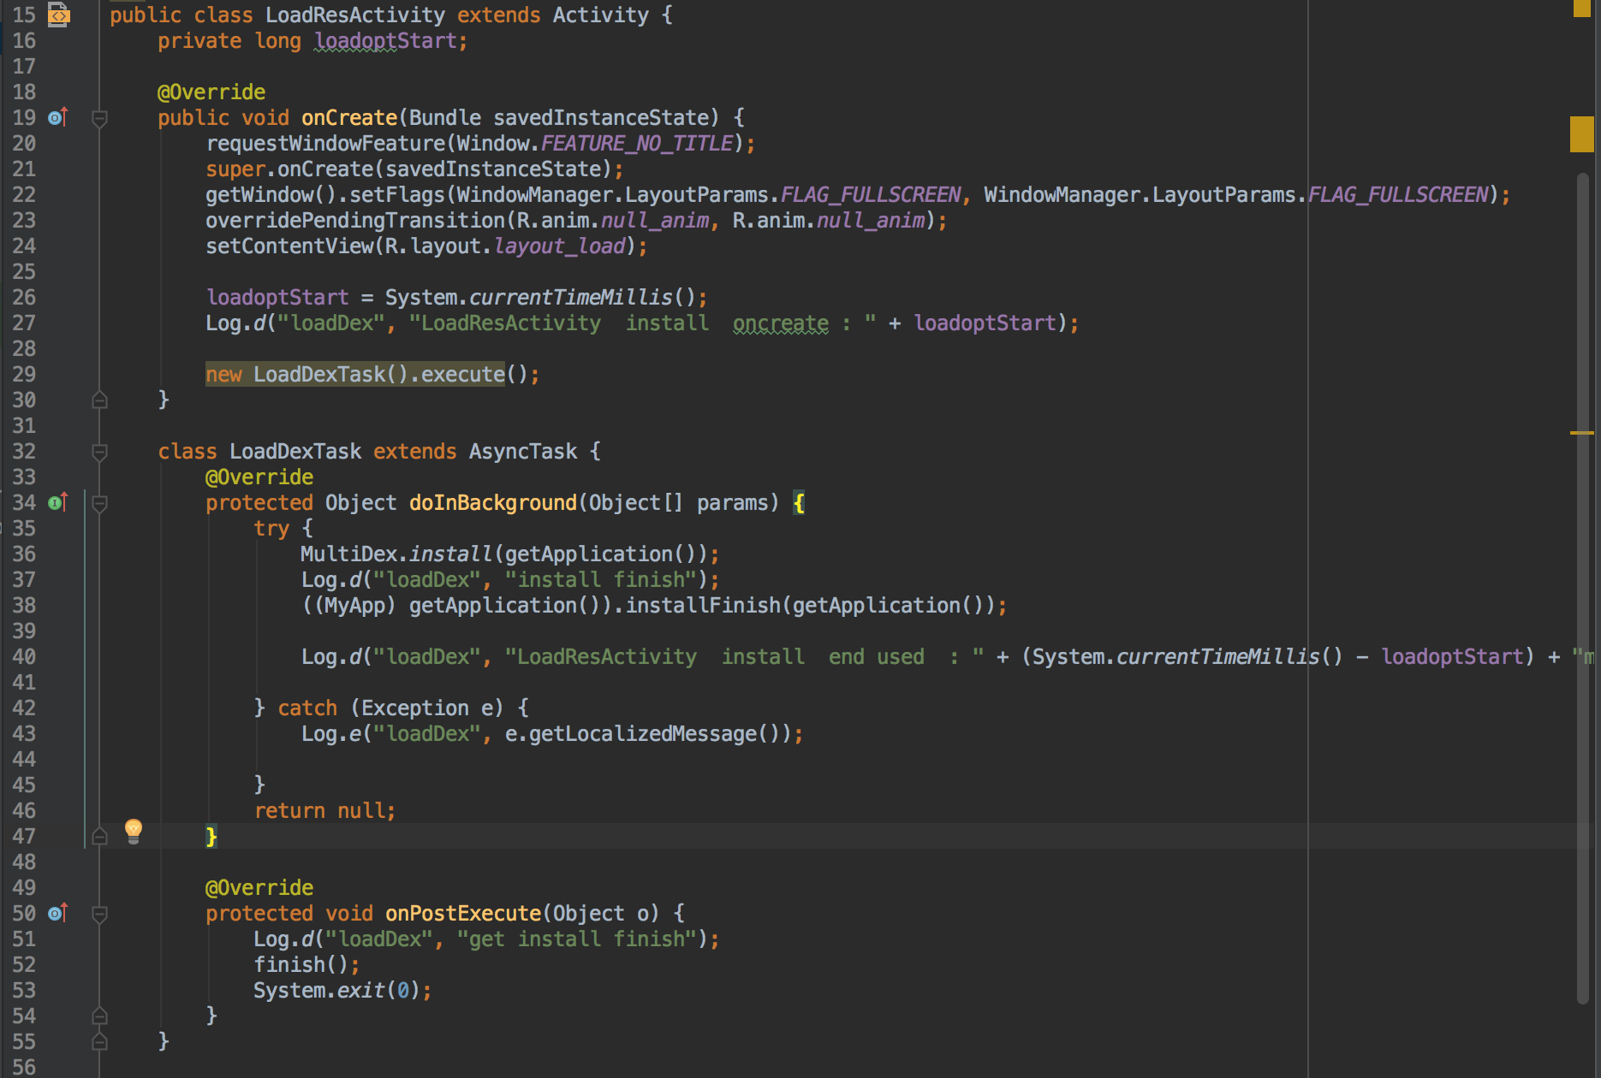
Task: Click layout_load resource reference
Action: point(560,246)
